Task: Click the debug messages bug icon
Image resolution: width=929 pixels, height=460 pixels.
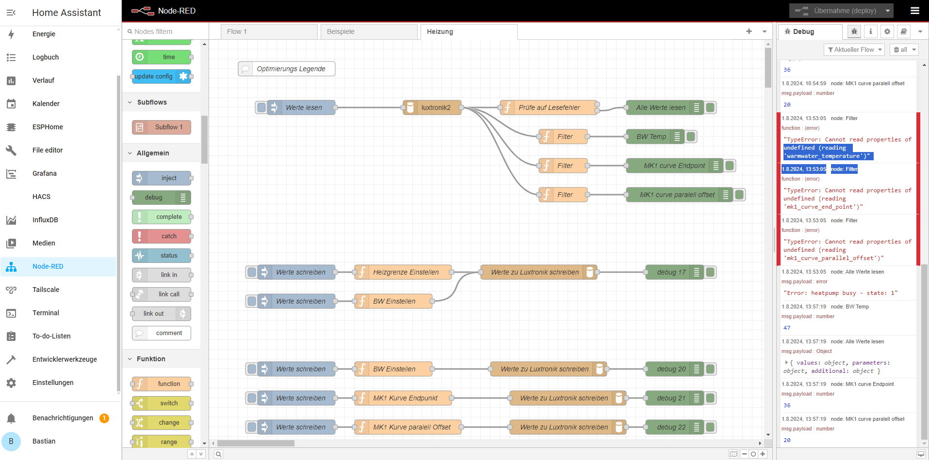Action: [x=854, y=31]
